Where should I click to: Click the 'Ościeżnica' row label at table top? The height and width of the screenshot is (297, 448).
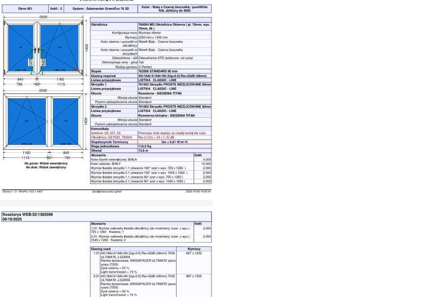99,25
